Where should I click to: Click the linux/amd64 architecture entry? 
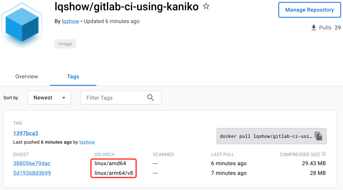click(x=110, y=163)
